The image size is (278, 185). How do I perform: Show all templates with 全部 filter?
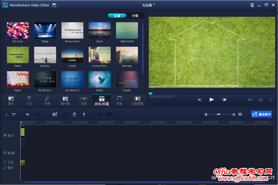click(x=117, y=16)
